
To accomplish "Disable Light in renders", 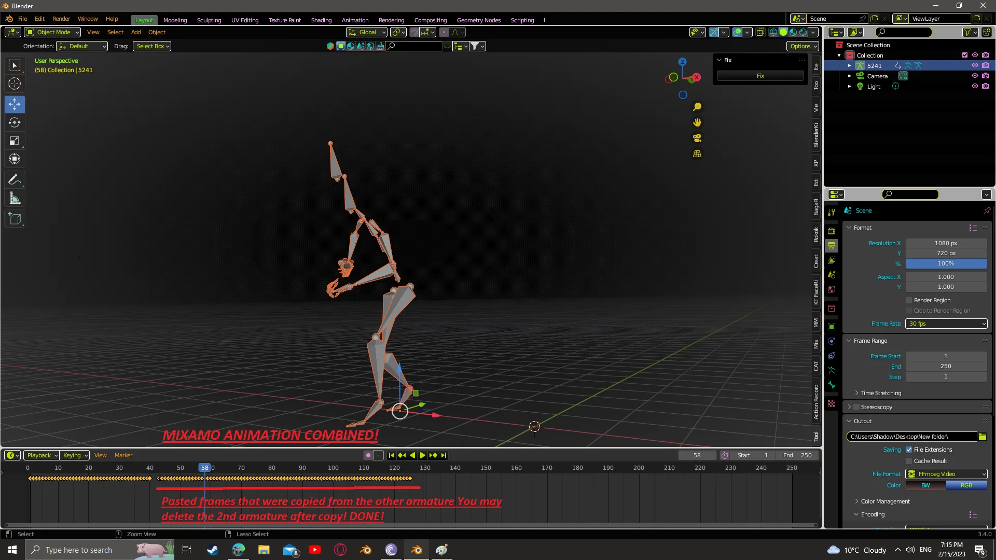I will 986,87.
